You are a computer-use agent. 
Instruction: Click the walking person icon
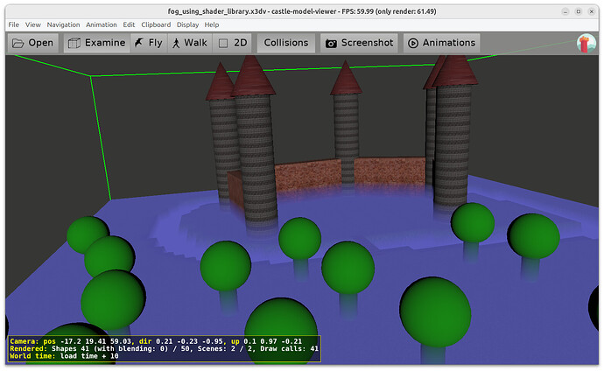click(176, 43)
